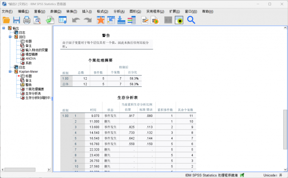This screenshot has width=288, height=178.
Task: Save the output with the floppy disk icon
Action: pos(17,20)
